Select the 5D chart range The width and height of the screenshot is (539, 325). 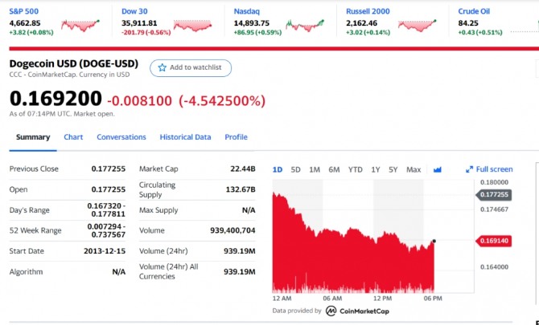click(295, 169)
